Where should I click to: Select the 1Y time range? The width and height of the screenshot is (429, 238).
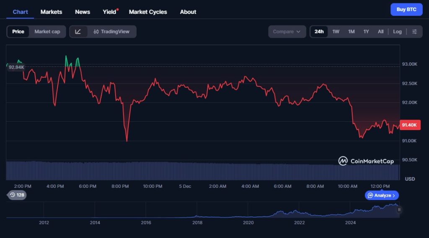(x=366, y=32)
